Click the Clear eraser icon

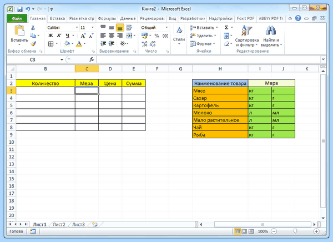tap(226, 44)
